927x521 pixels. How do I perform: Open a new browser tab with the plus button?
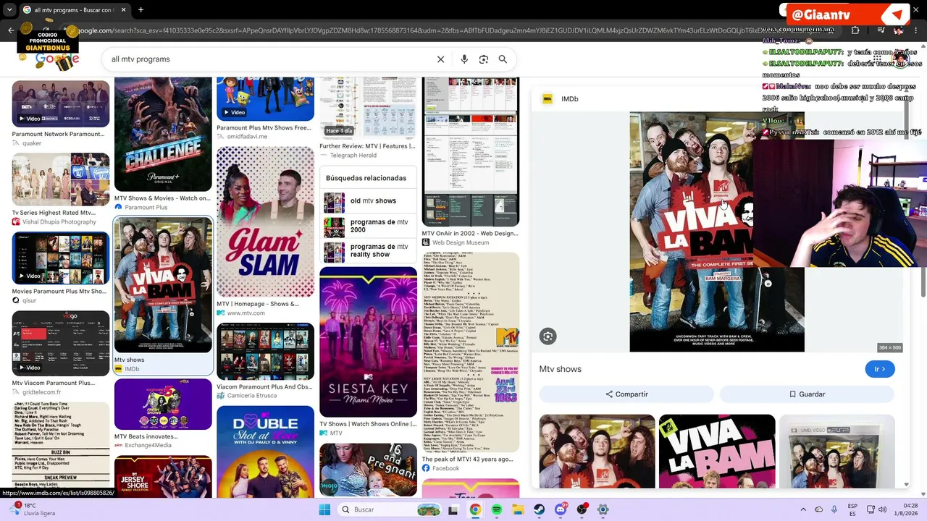tap(140, 10)
